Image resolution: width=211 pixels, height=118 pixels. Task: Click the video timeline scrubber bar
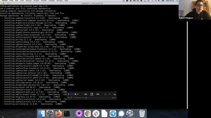coord(92,98)
